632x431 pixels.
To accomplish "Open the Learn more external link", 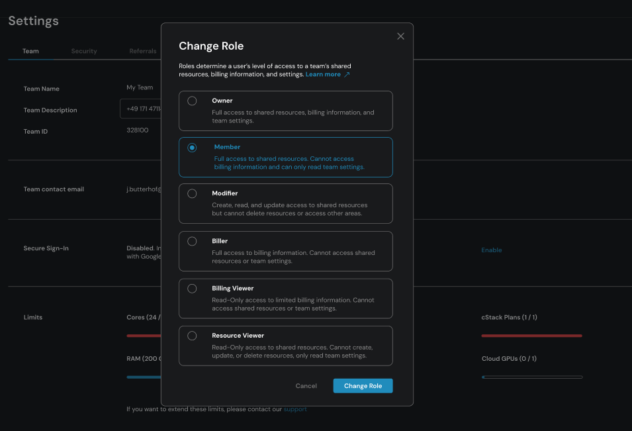I will click(327, 75).
